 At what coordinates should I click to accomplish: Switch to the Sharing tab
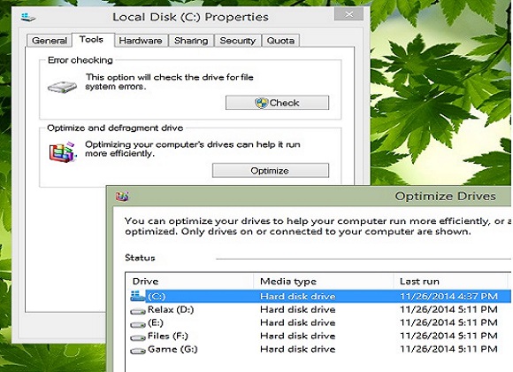point(191,41)
